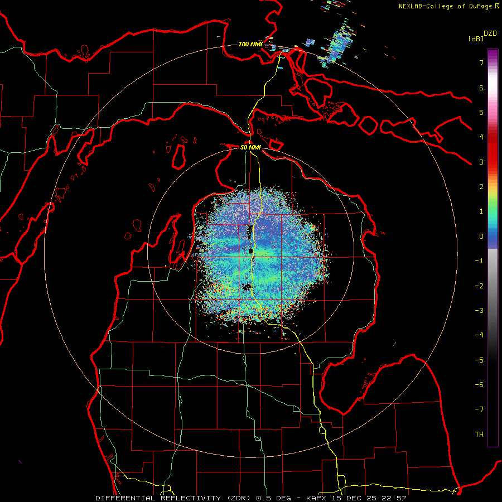Click the -1 value on the color scale

click(x=479, y=261)
